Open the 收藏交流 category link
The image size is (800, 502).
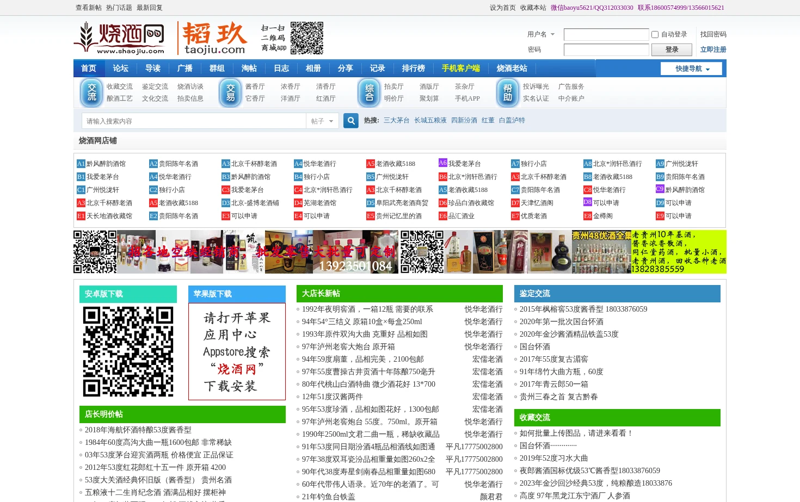[x=120, y=86]
